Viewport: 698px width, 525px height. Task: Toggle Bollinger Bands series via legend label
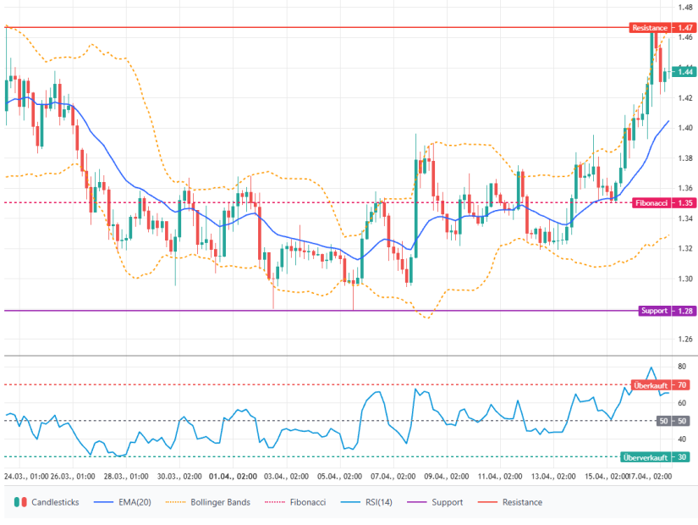[221, 502]
